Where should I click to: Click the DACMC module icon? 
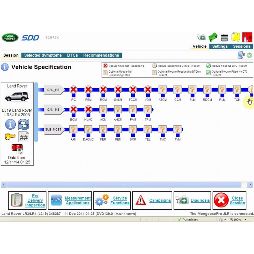[88, 129]
